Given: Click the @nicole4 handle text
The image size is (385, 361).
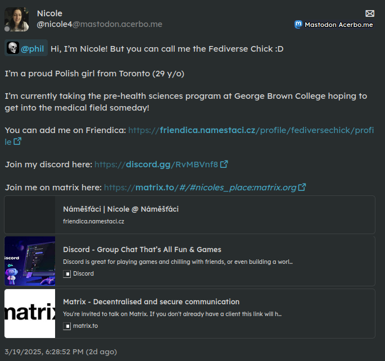Looking at the screenshot, I should [x=54, y=24].
